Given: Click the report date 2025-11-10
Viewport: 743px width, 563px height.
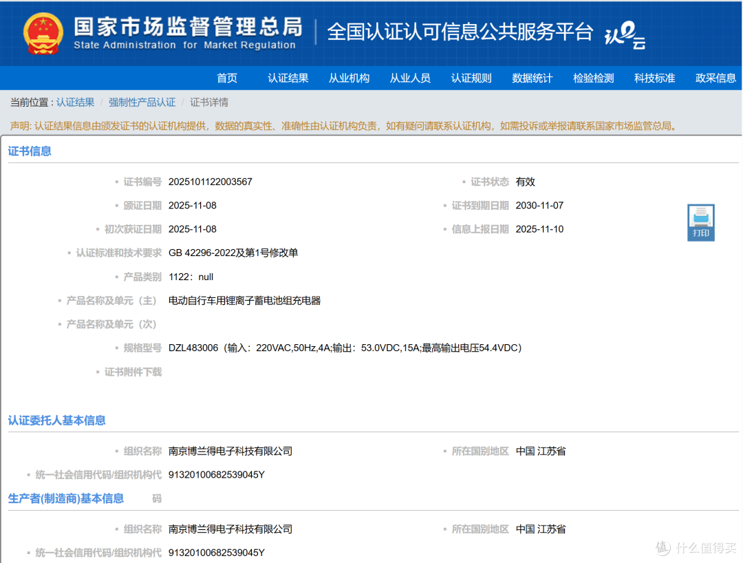Looking at the screenshot, I should pos(540,229).
